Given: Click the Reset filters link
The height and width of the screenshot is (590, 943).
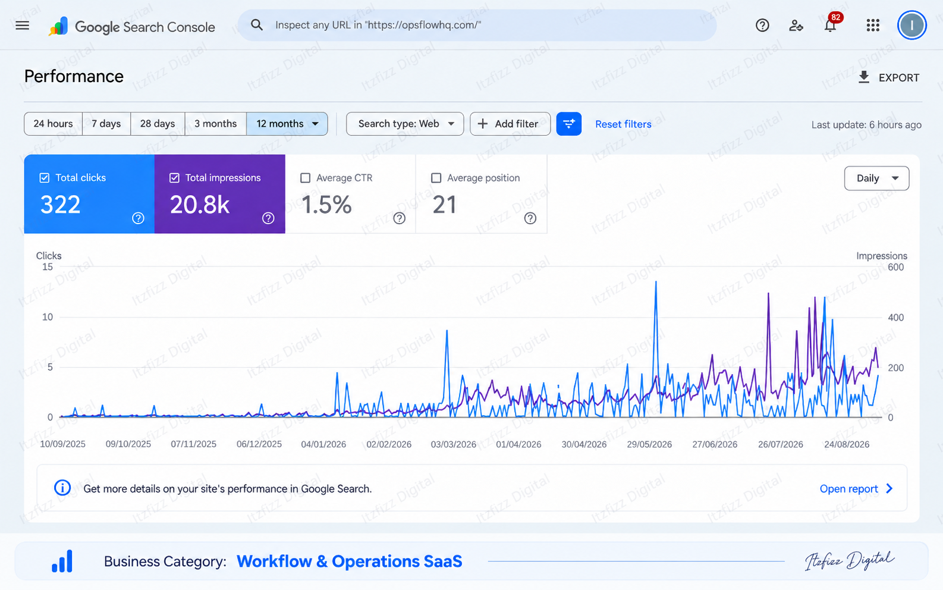Looking at the screenshot, I should tap(623, 124).
